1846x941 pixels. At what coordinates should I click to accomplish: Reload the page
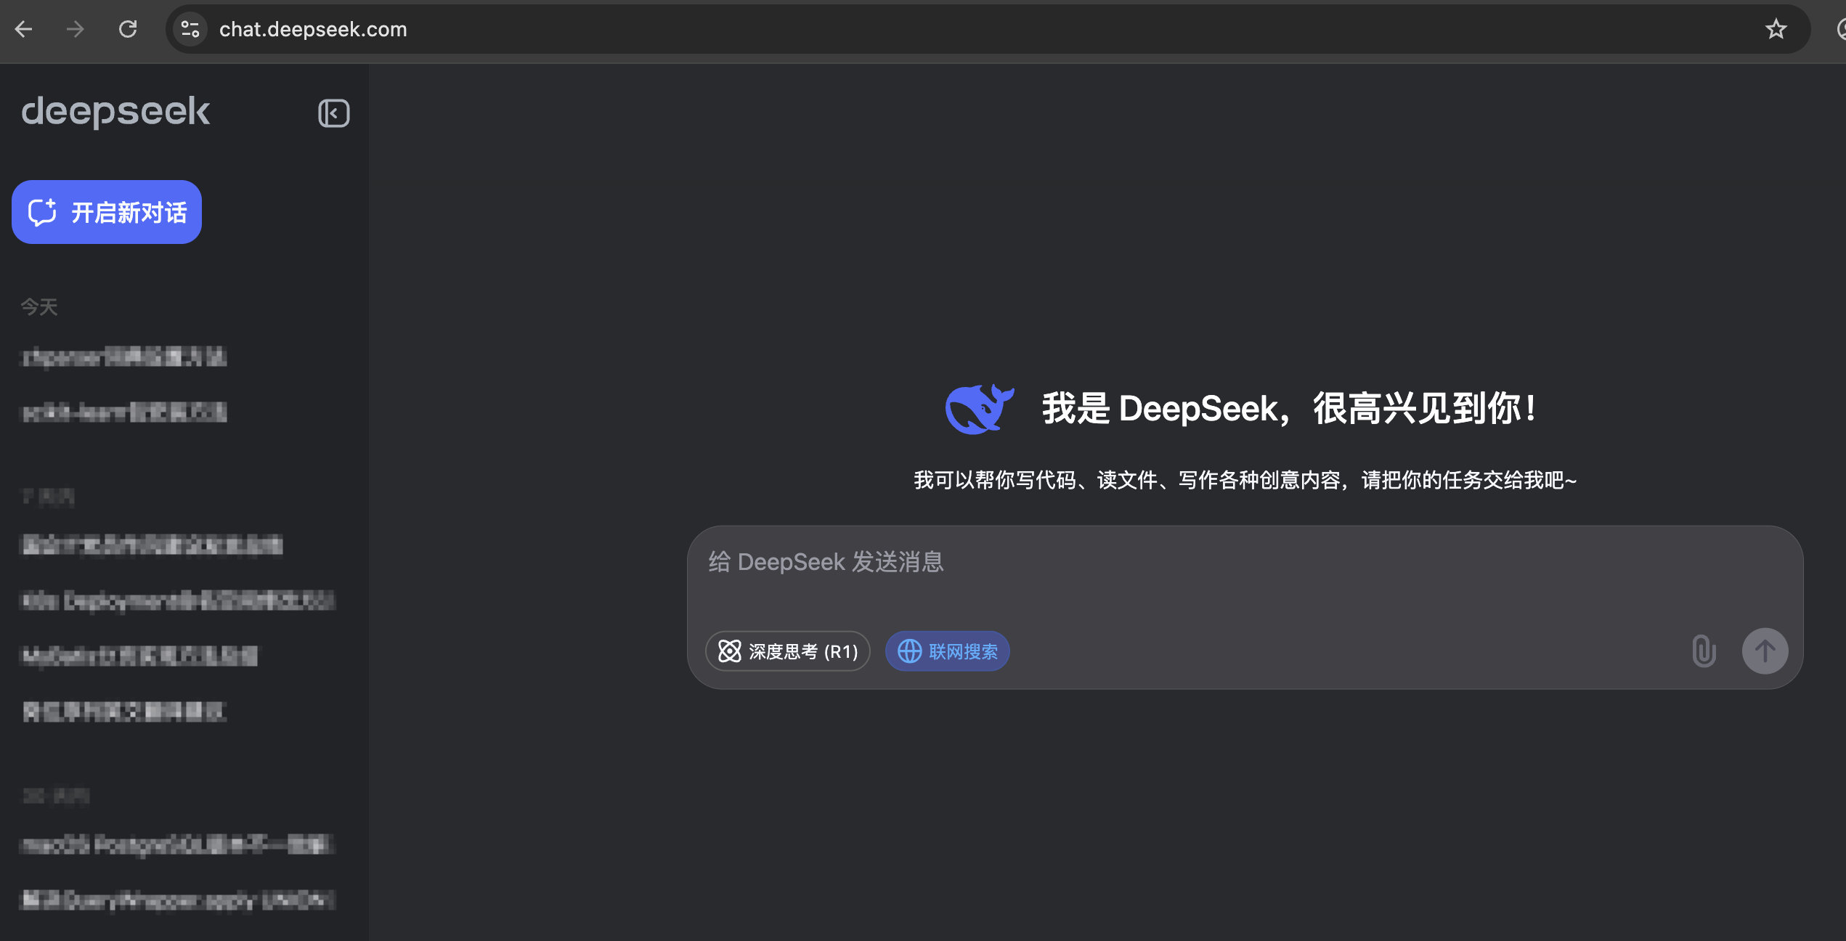click(x=128, y=29)
